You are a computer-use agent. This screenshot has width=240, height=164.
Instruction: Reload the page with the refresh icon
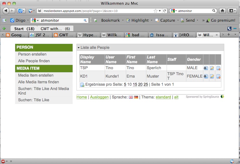(165, 11)
